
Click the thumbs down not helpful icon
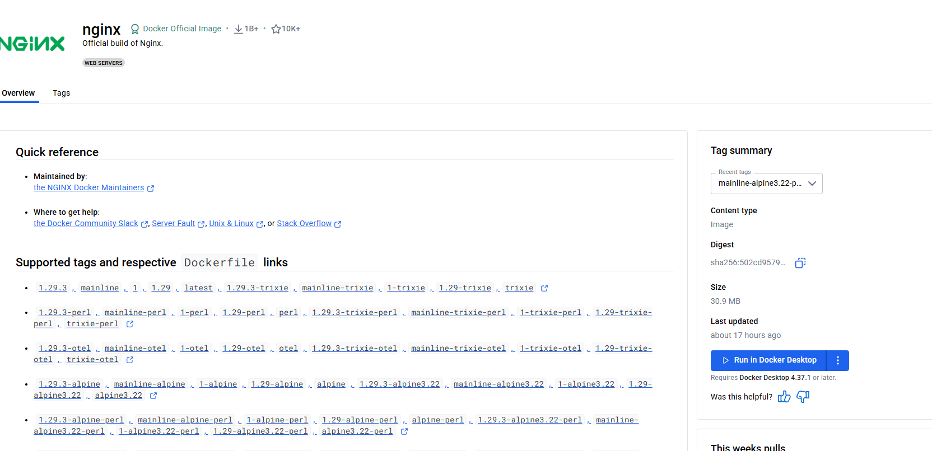pos(803,397)
